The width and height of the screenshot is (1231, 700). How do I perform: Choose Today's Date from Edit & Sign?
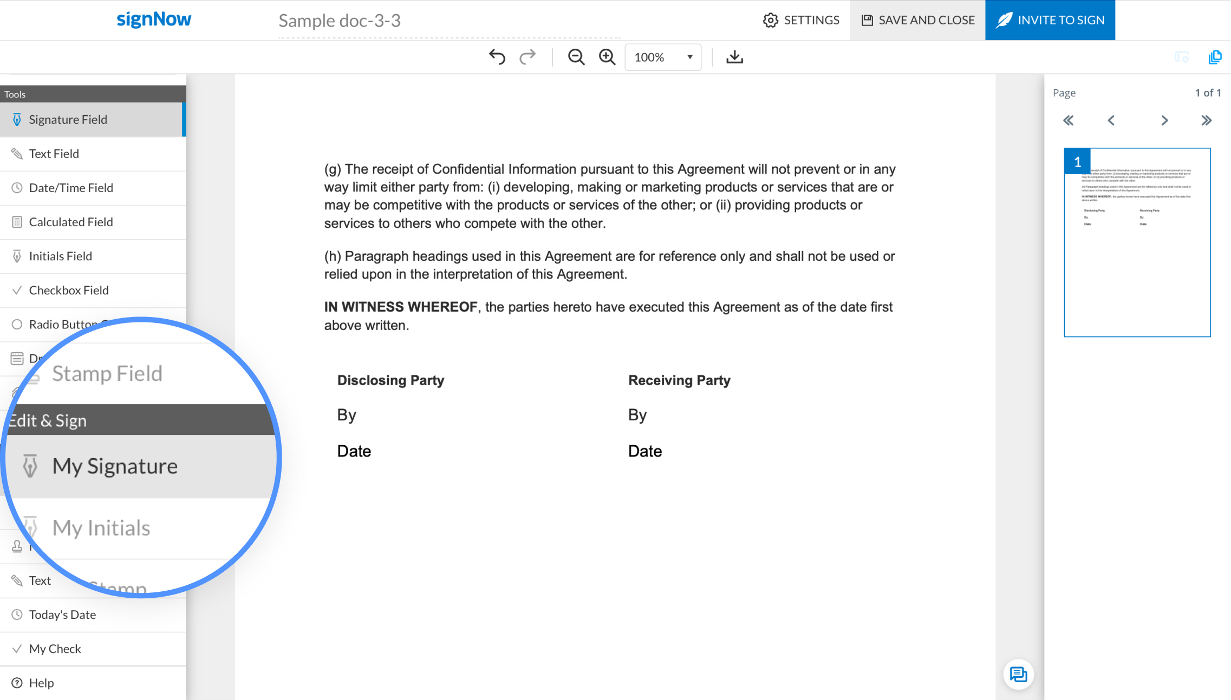pos(62,615)
